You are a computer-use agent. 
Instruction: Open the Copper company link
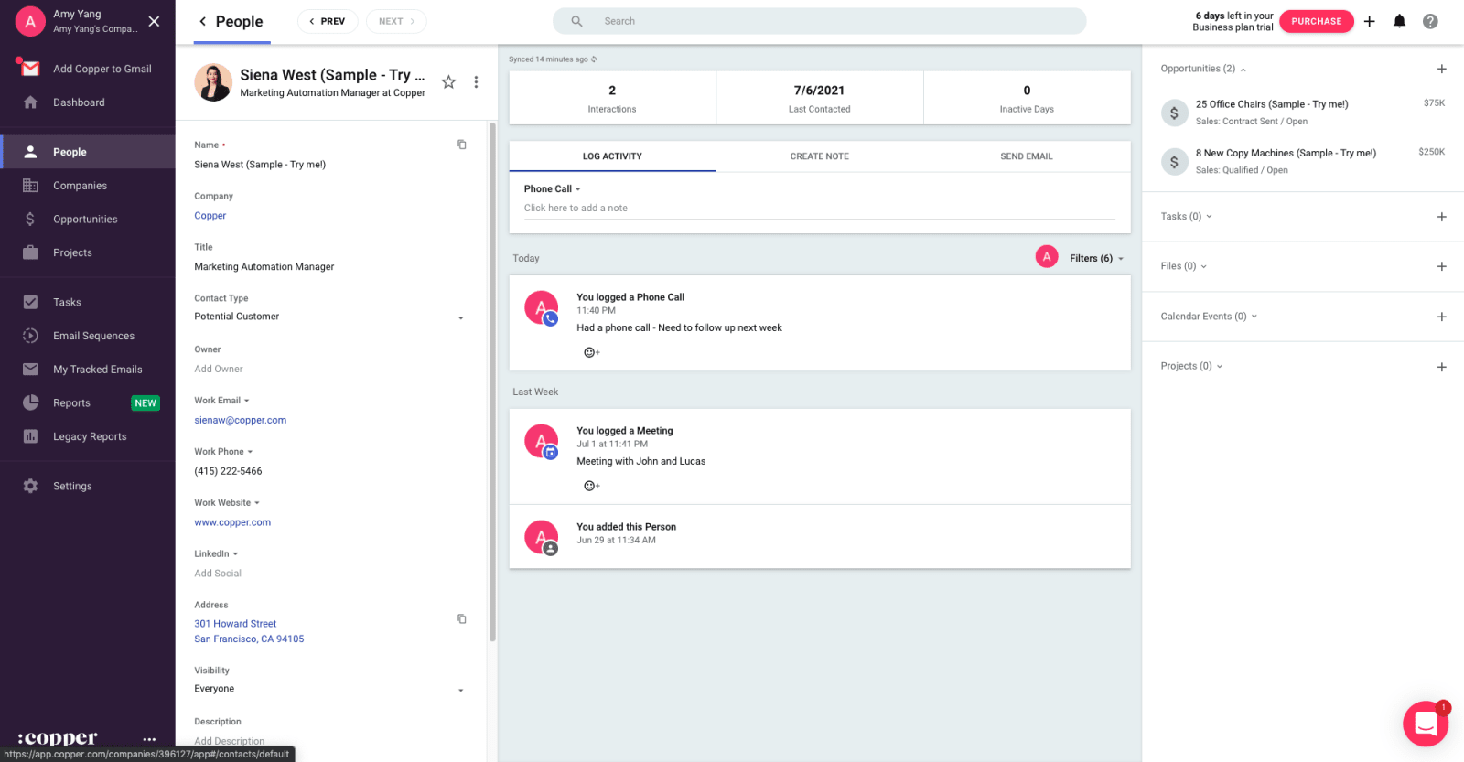210,216
